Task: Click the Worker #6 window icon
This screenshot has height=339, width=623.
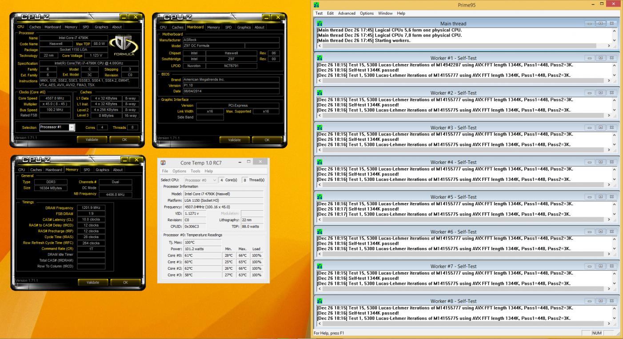Action: (x=319, y=231)
